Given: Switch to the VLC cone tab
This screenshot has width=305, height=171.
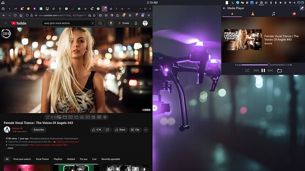Looking at the screenshot, I should pyautogui.click(x=253, y=14).
